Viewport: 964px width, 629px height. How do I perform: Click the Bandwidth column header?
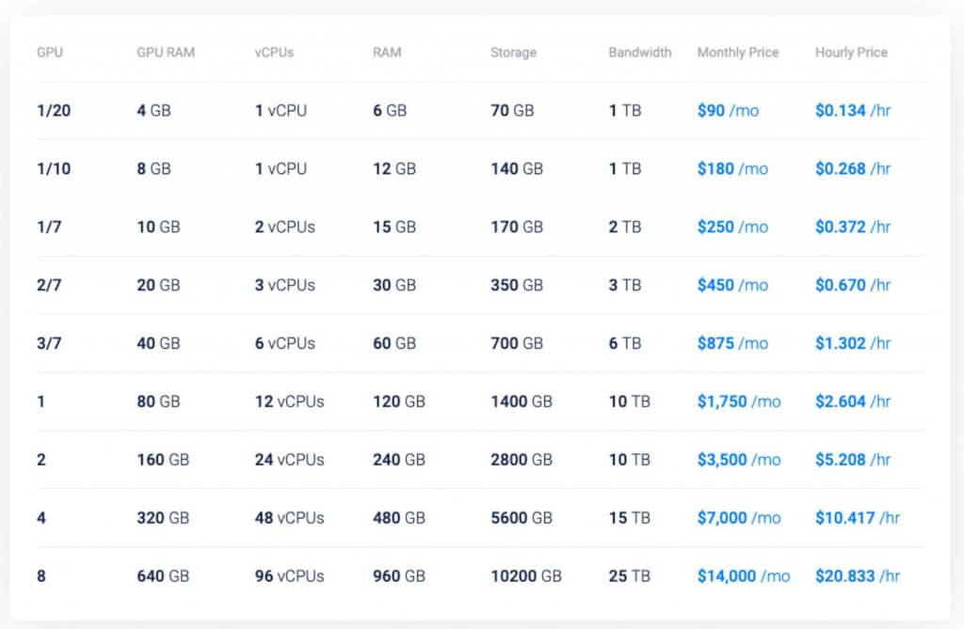click(640, 53)
